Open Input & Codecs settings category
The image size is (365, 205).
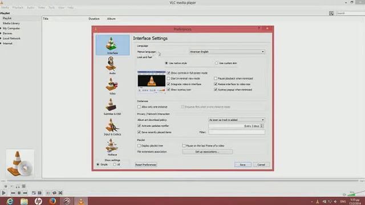click(112, 127)
